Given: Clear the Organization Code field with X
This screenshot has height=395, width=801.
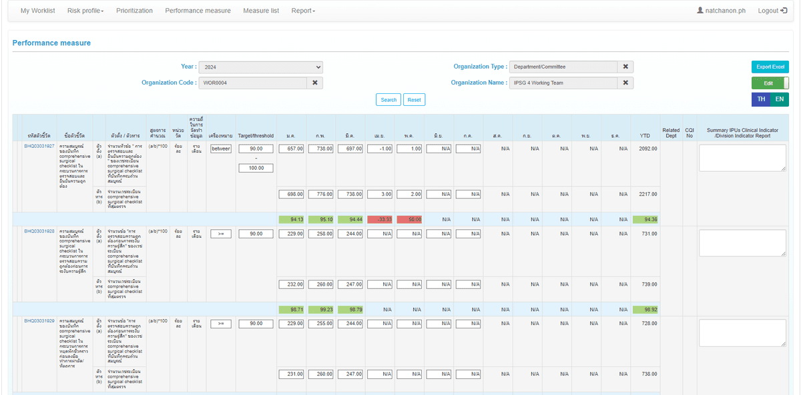Looking at the screenshot, I should [314, 83].
